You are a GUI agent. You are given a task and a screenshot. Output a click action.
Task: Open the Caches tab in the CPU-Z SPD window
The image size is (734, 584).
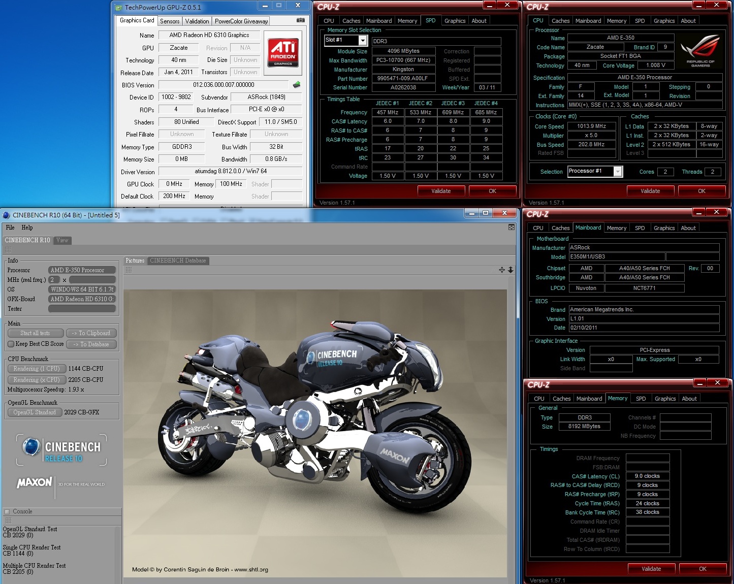tap(351, 21)
